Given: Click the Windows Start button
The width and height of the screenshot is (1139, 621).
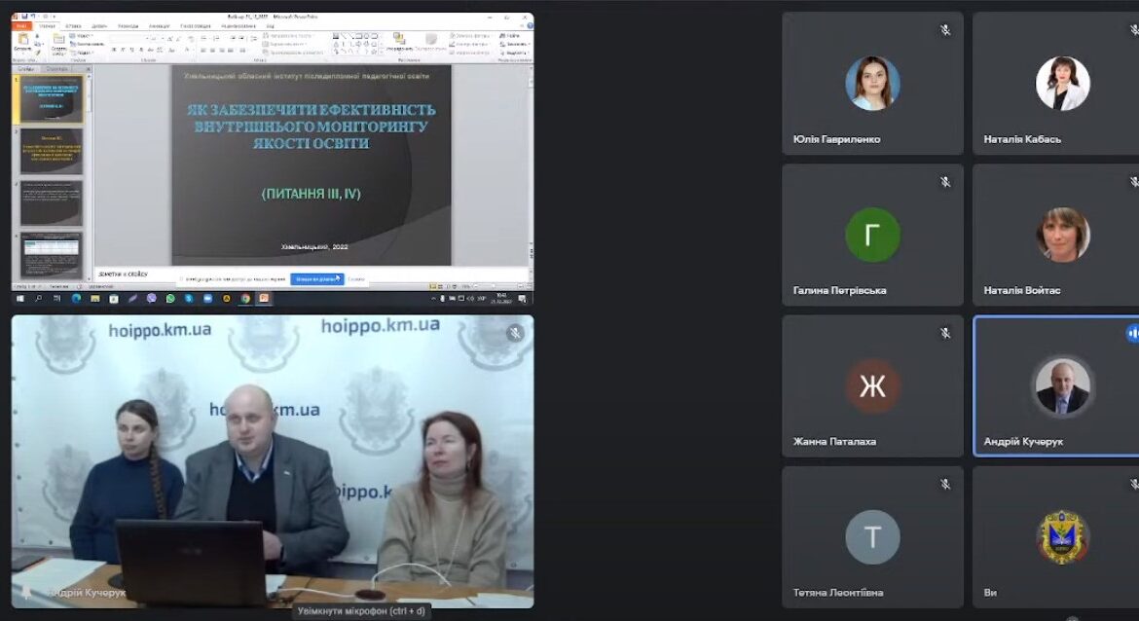Looking at the screenshot, I should pyautogui.click(x=20, y=299).
